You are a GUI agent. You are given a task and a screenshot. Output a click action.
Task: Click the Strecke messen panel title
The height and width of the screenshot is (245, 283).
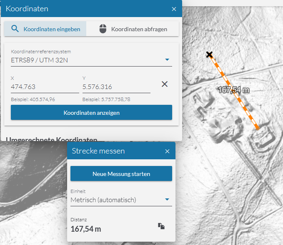[98, 151]
